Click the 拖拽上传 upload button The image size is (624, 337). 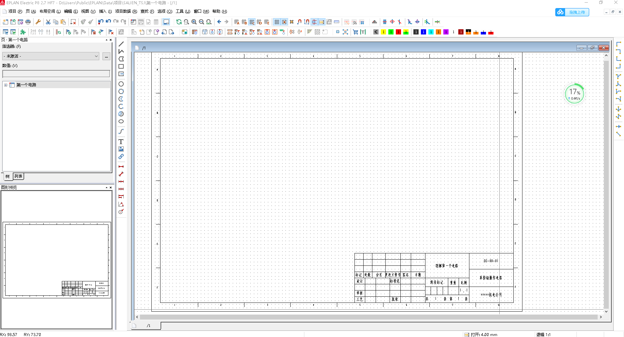(x=572, y=12)
